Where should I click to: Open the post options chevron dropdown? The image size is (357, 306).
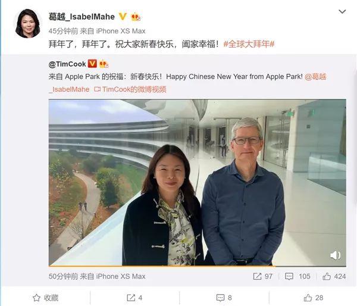[x=342, y=12]
